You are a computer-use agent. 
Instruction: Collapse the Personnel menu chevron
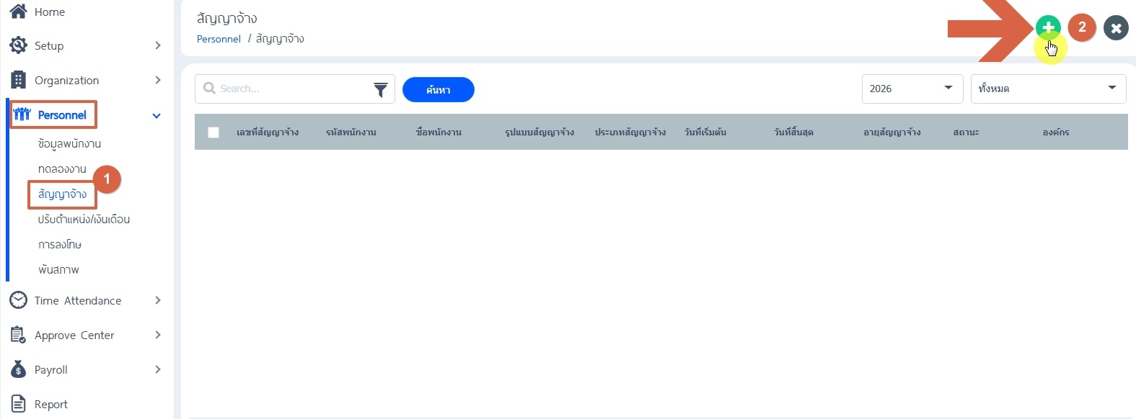pos(157,115)
